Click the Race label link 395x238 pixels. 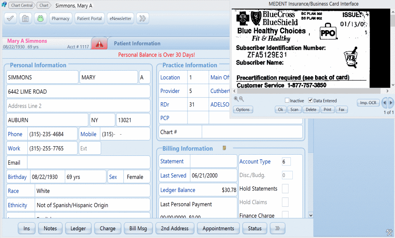(x=14, y=191)
